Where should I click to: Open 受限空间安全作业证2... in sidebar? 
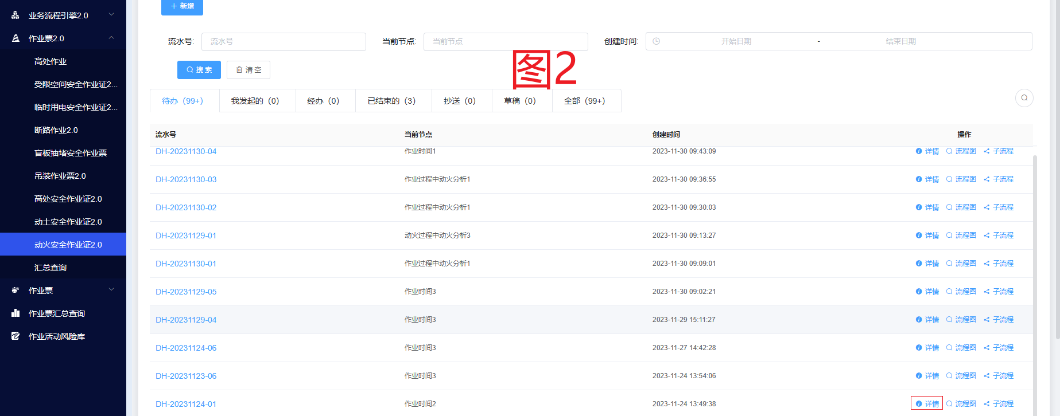76,84
